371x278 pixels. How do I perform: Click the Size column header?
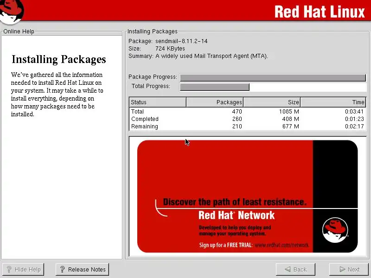[x=272, y=102]
